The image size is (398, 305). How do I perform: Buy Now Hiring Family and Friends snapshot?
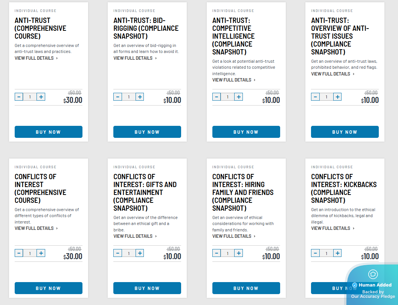(246, 288)
